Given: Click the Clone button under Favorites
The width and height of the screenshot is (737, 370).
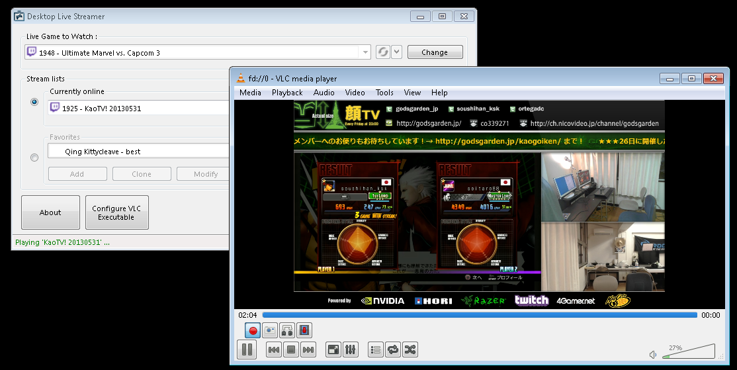Looking at the screenshot, I should pyautogui.click(x=142, y=174).
